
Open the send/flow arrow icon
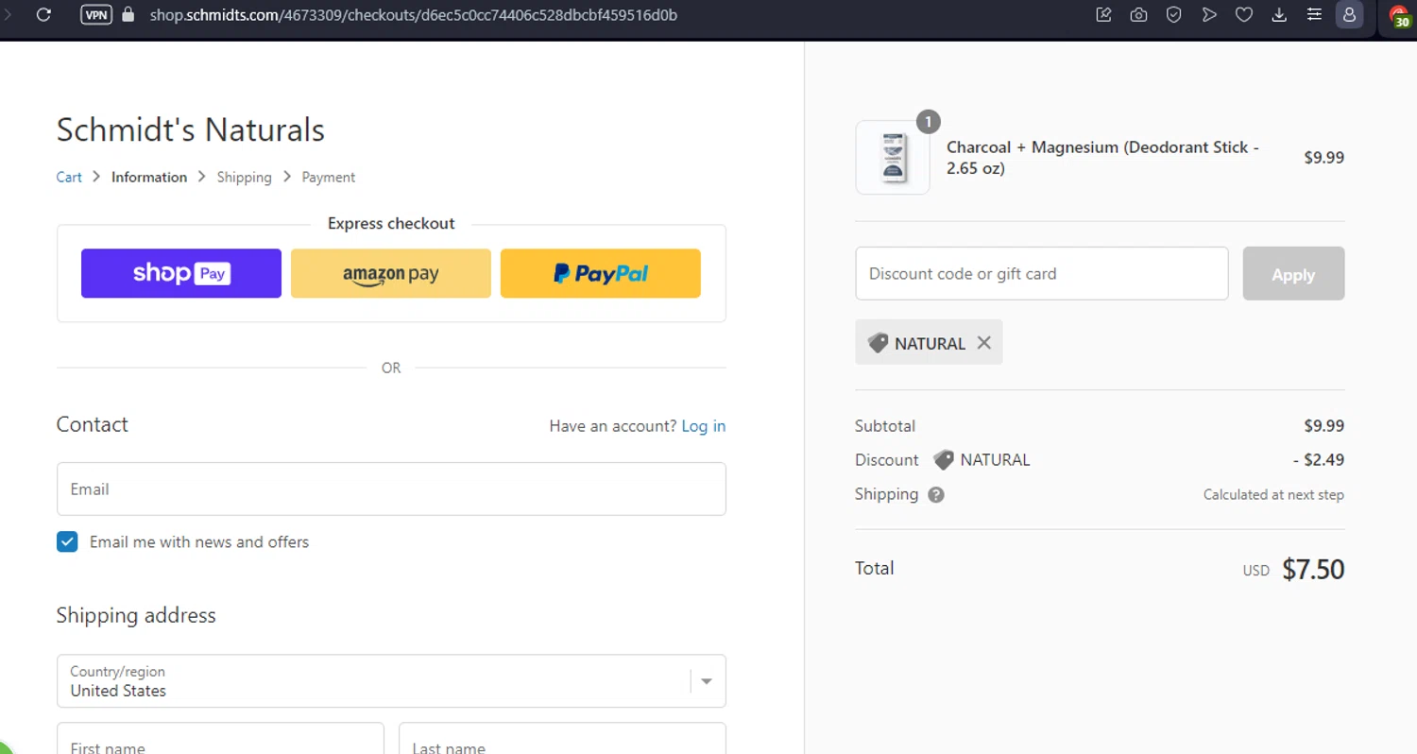[x=1209, y=15]
